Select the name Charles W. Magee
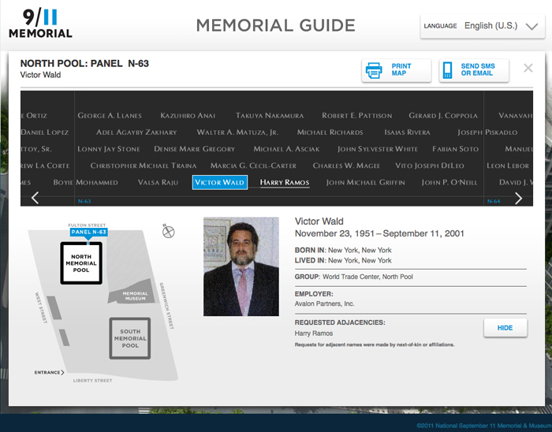This screenshot has width=552, height=432. [346, 166]
